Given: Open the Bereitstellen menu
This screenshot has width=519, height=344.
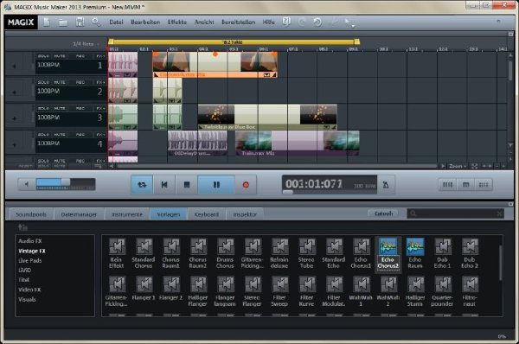Looking at the screenshot, I should [239, 22].
